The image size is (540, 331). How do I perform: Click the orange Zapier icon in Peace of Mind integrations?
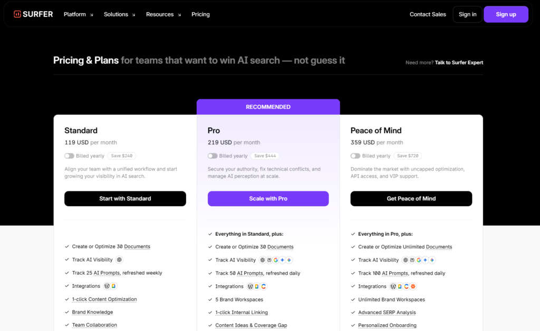(x=413, y=286)
